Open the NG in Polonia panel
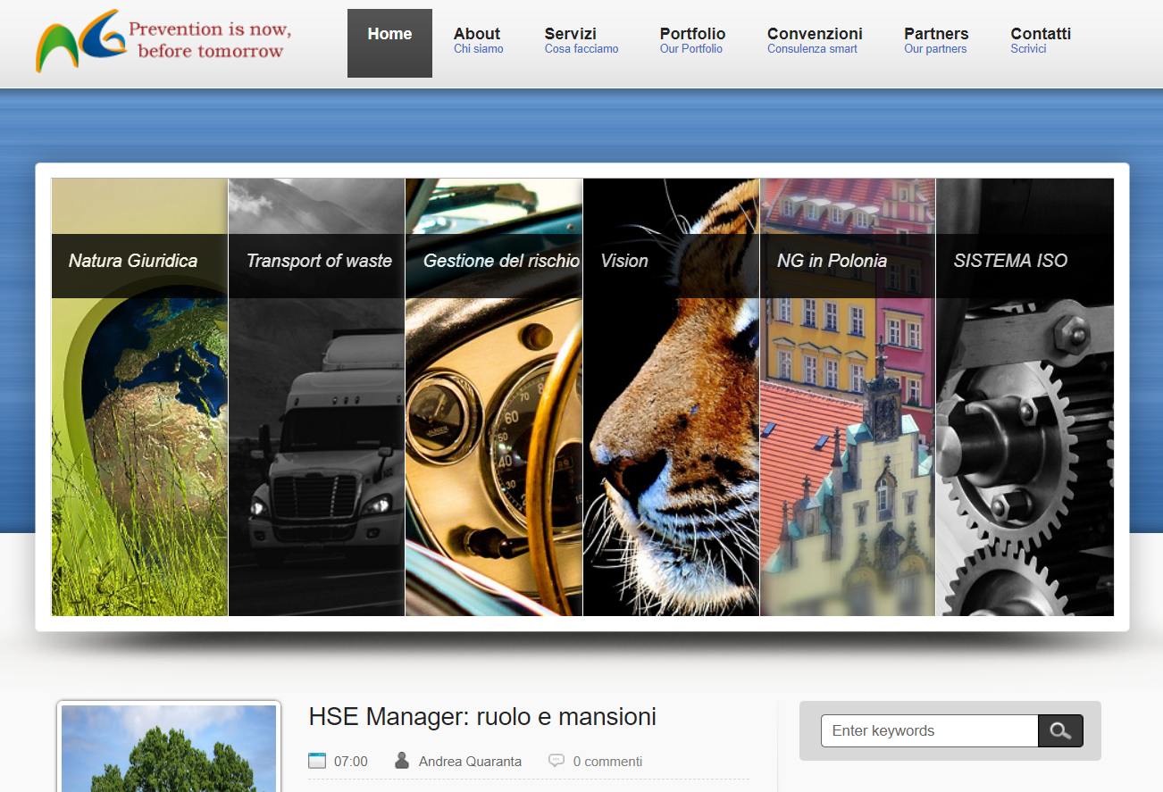The image size is (1163, 792). click(x=847, y=397)
